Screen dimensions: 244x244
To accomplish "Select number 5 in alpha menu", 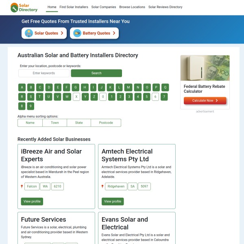I will (146, 97).
